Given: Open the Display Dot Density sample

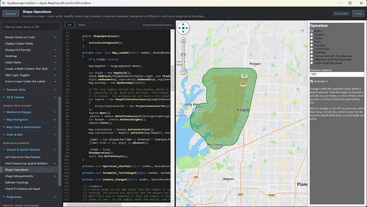Looking at the screenshot, I should 29,49.
